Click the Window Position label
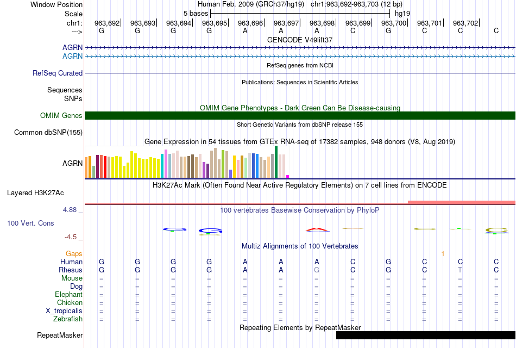Image resolution: width=516 pixels, height=348 pixels. (56, 4)
